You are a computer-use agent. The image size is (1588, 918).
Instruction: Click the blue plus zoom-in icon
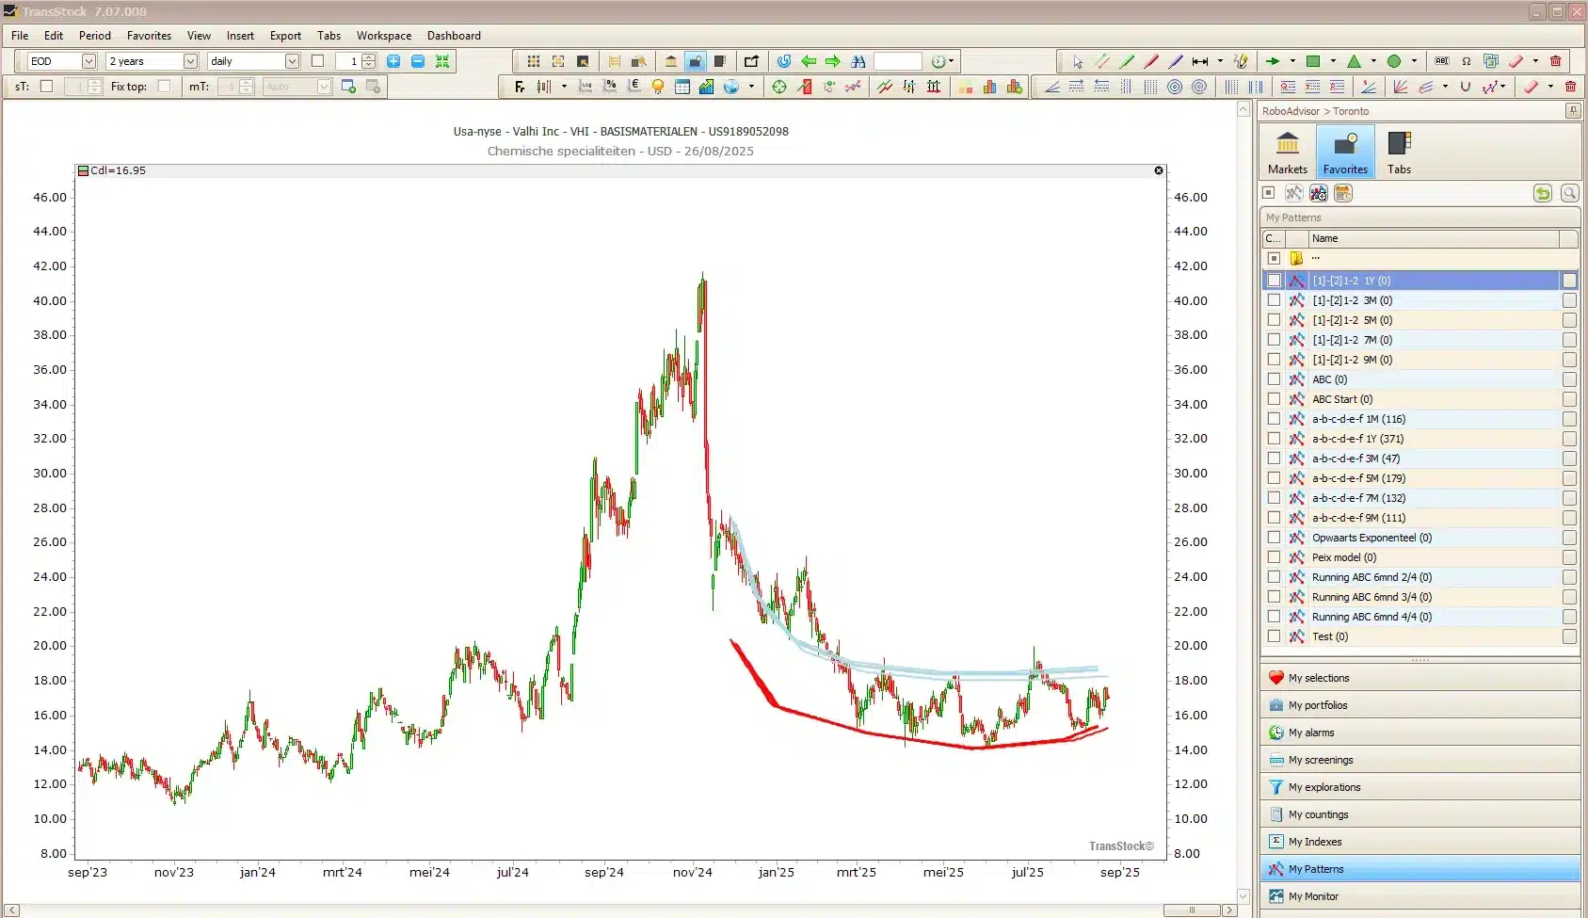click(x=393, y=61)
